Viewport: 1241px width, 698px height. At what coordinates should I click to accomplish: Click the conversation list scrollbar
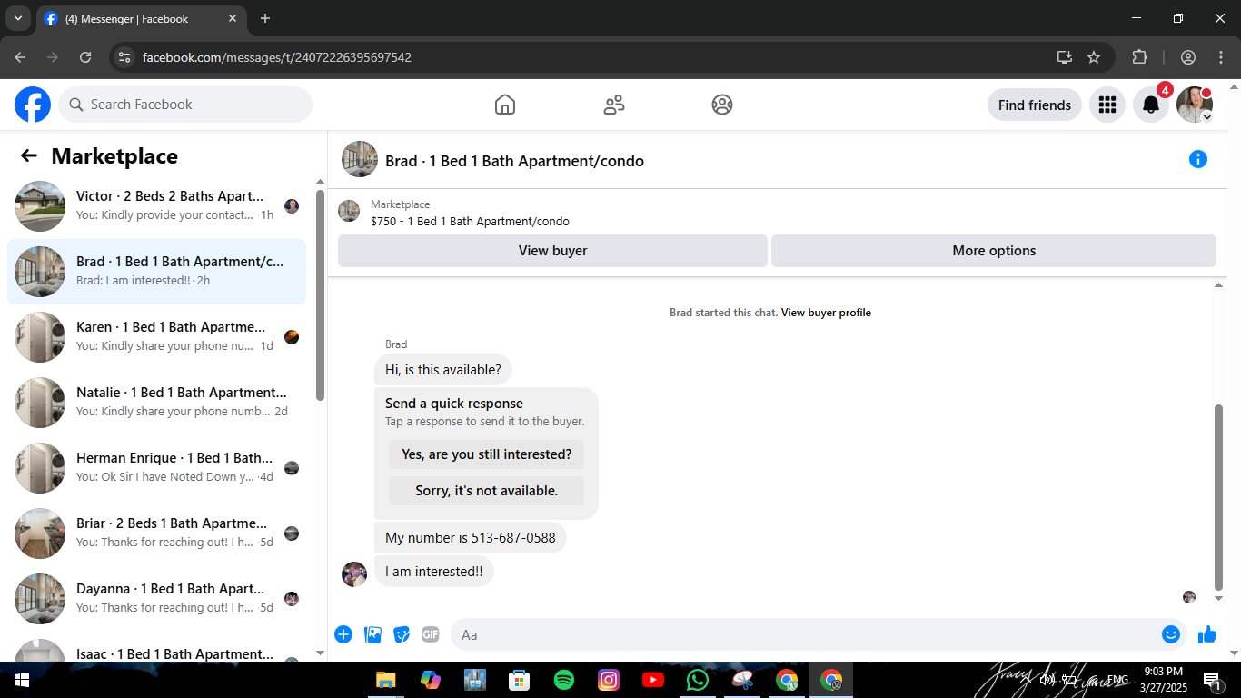click(x=320, y=294)
